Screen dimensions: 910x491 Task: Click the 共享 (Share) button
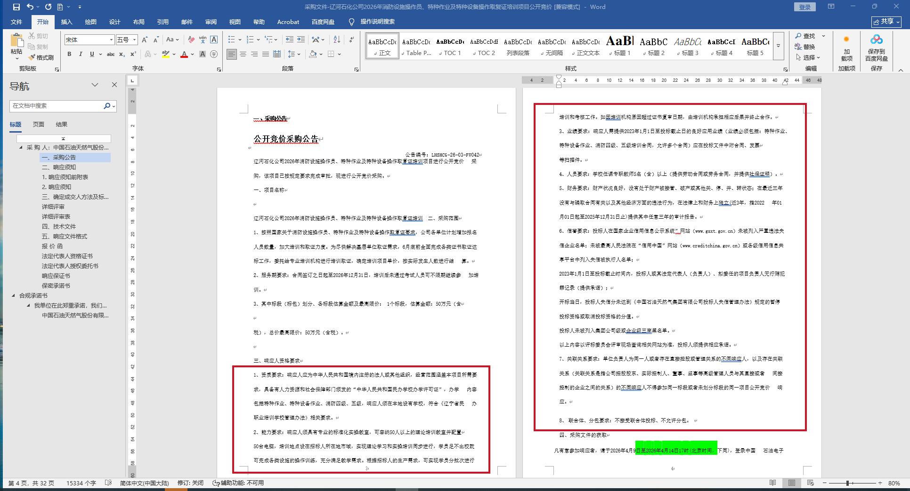(886, 22)
